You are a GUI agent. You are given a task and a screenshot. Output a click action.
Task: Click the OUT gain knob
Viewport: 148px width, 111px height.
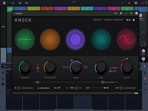121,88
